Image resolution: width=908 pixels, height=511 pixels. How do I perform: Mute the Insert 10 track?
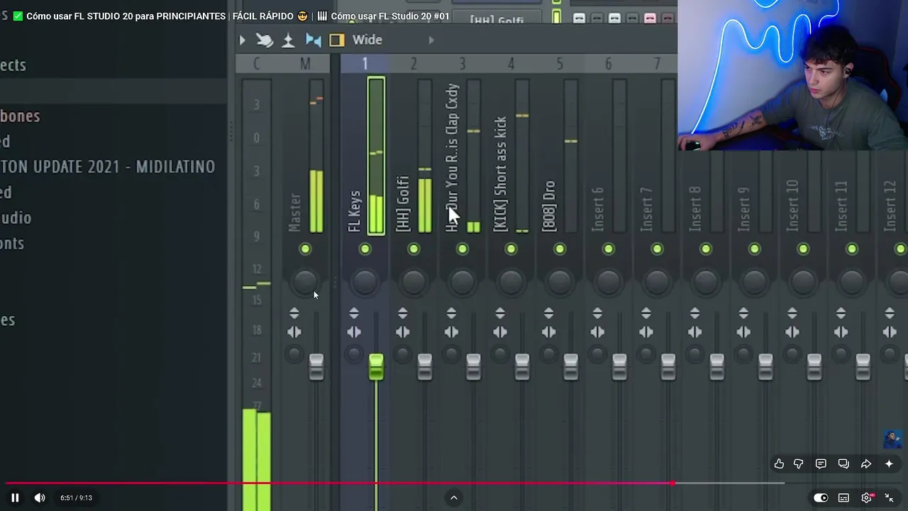803,249
